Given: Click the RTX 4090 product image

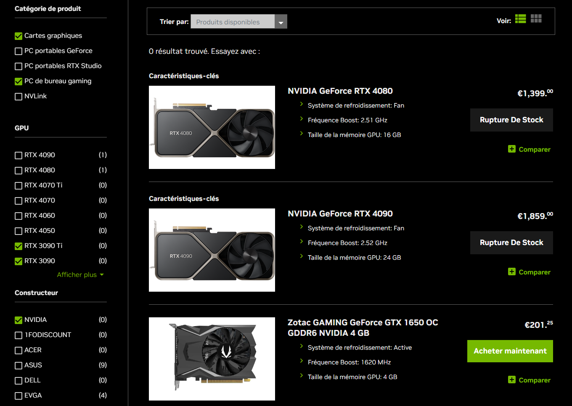Looking at the screenshot, I should (x=212, y=250).
